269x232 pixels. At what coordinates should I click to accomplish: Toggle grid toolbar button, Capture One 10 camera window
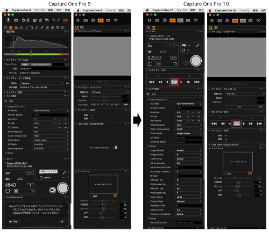tap(165, 20)
